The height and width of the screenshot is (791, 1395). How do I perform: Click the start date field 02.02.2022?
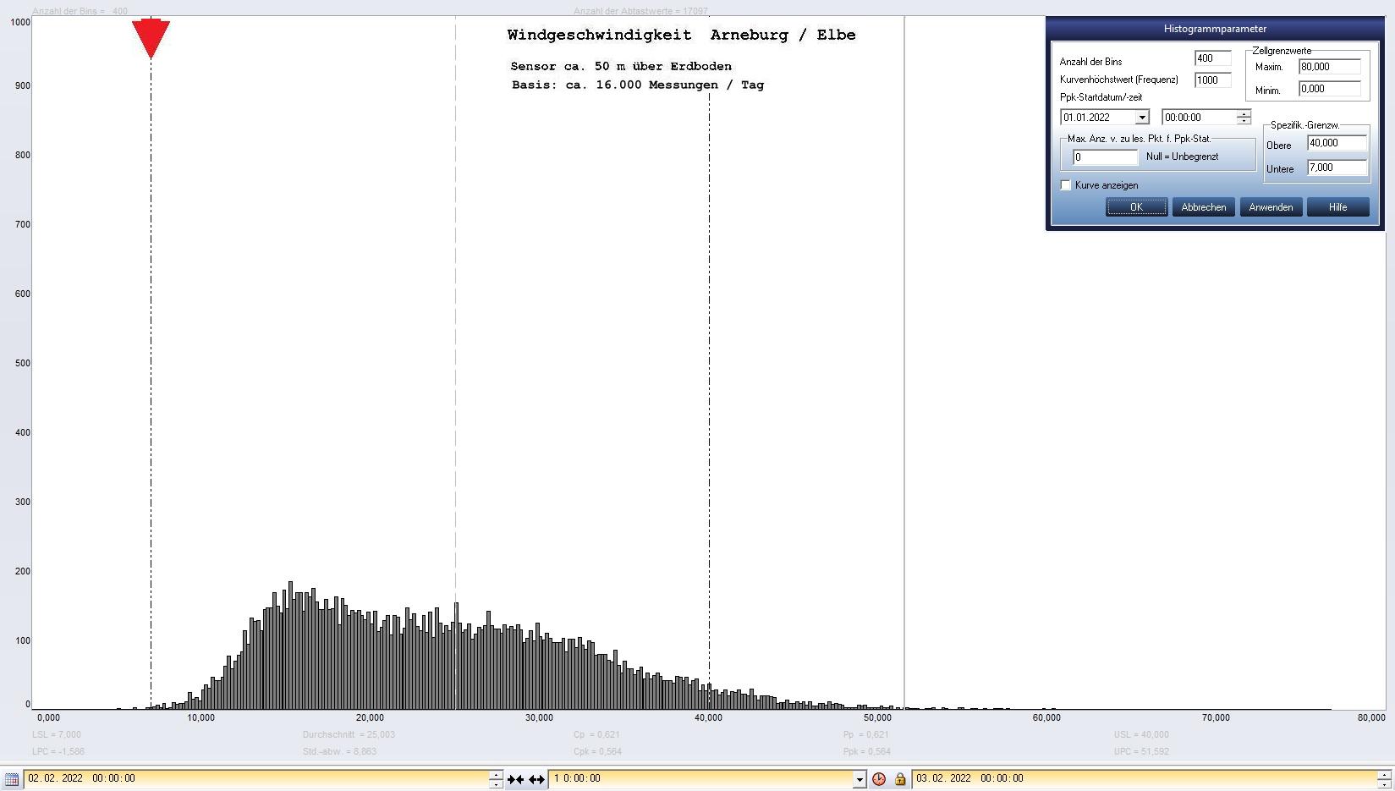click(256, 779)
